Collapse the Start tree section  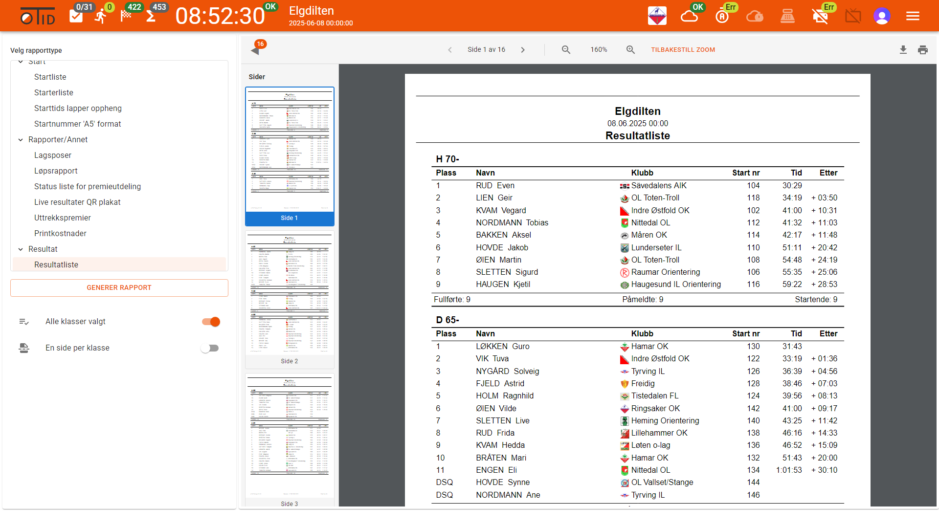tap(21, 62)
